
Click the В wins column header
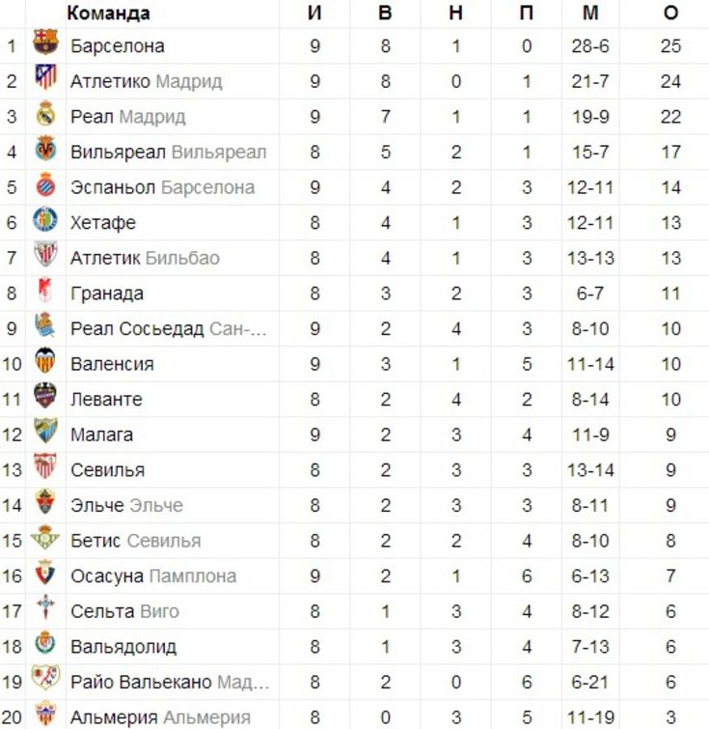coord(385,13)
